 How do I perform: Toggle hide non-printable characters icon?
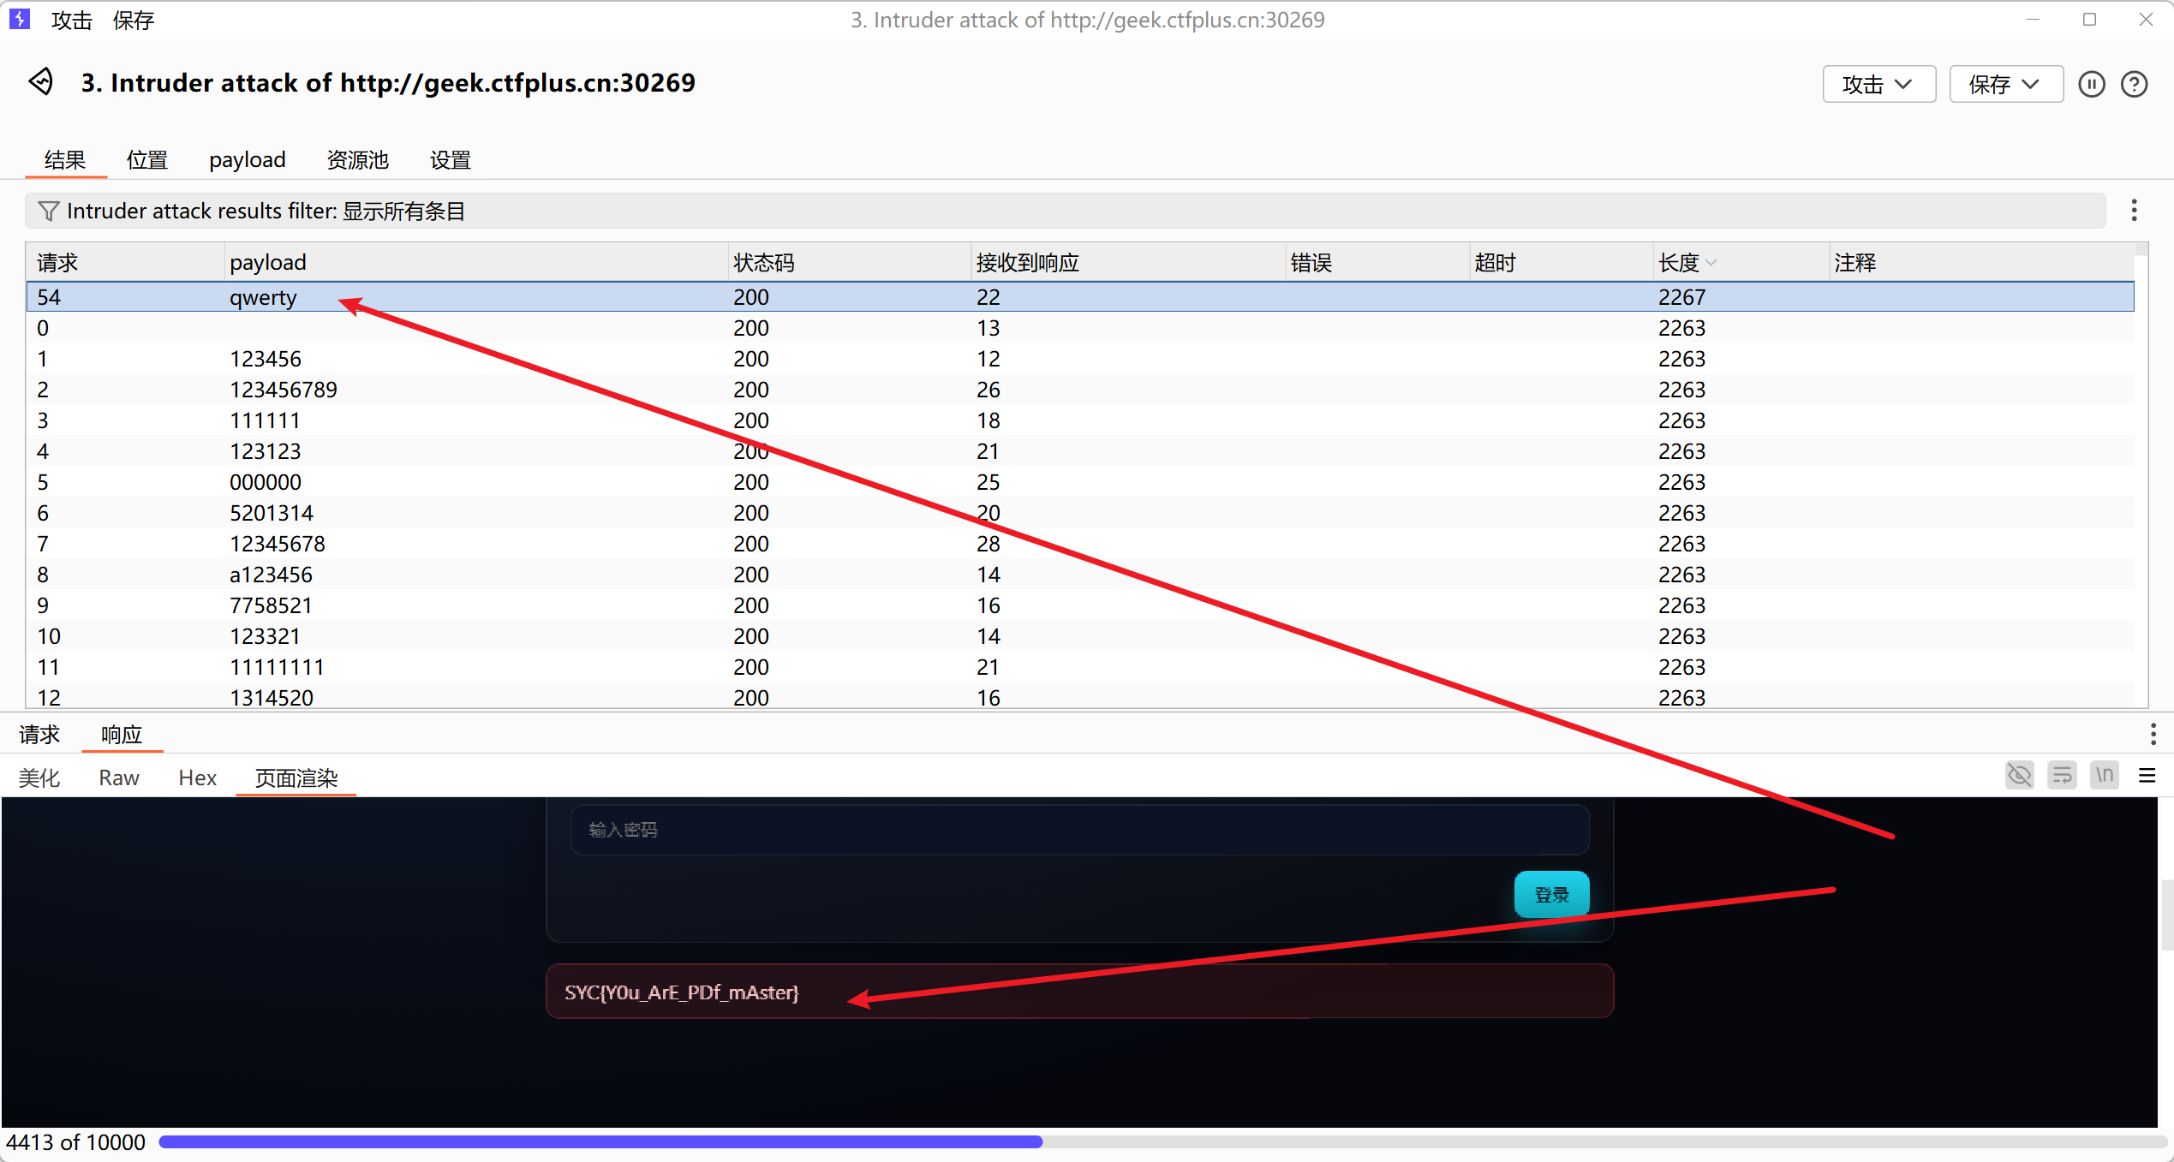pos(2019,776)
